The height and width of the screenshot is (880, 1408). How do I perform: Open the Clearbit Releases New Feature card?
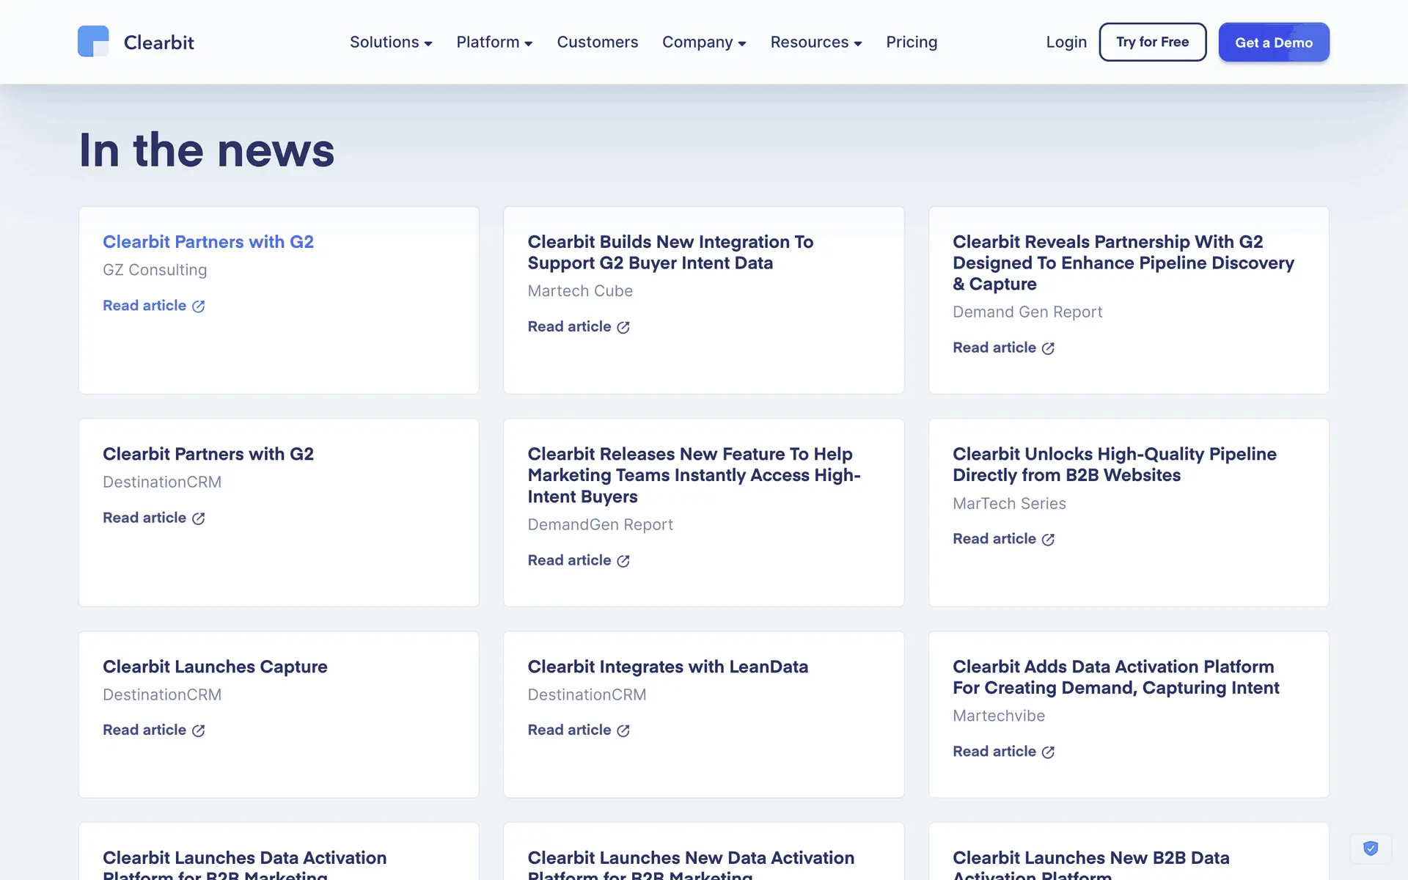693,475
